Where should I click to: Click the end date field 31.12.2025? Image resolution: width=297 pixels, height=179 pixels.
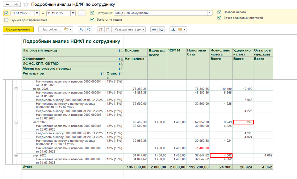coord(58,13)
